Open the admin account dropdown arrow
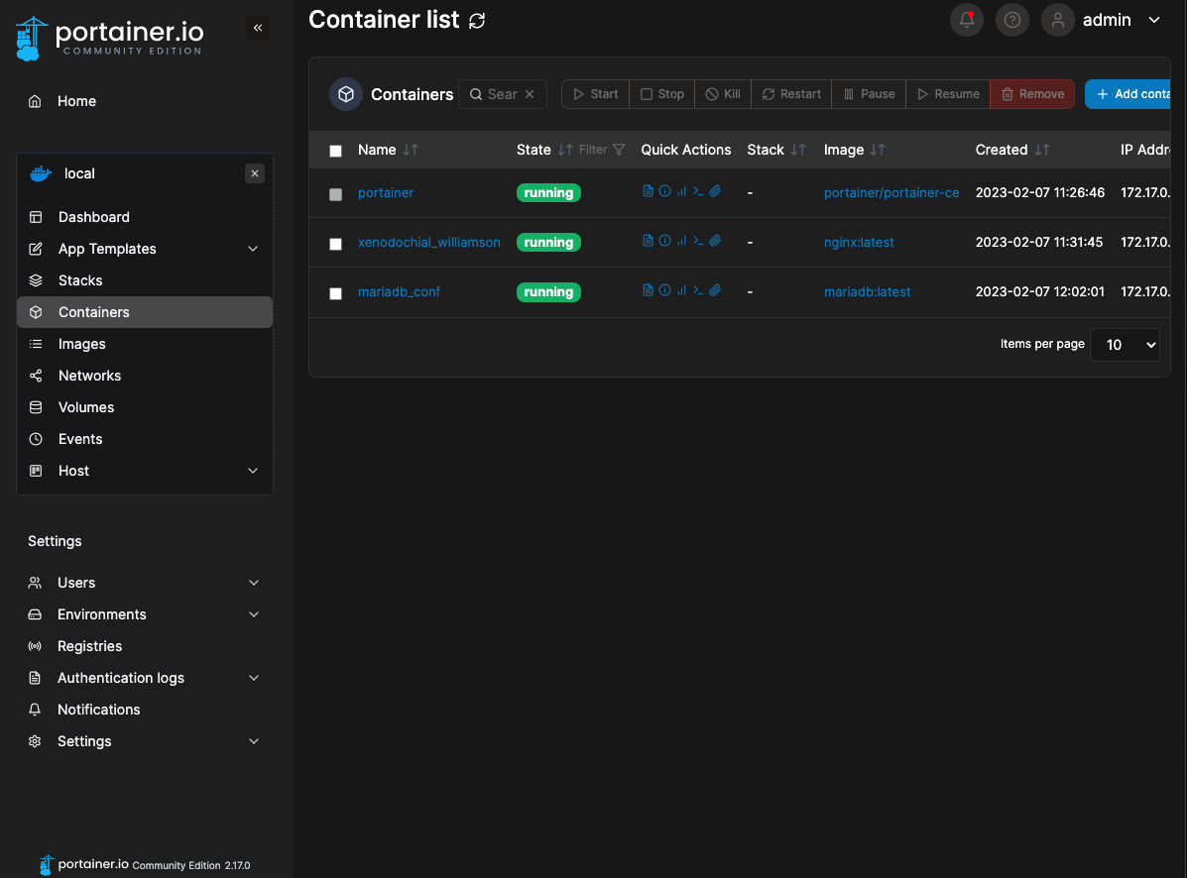 pyautogui.click(x=1153, y=20)
